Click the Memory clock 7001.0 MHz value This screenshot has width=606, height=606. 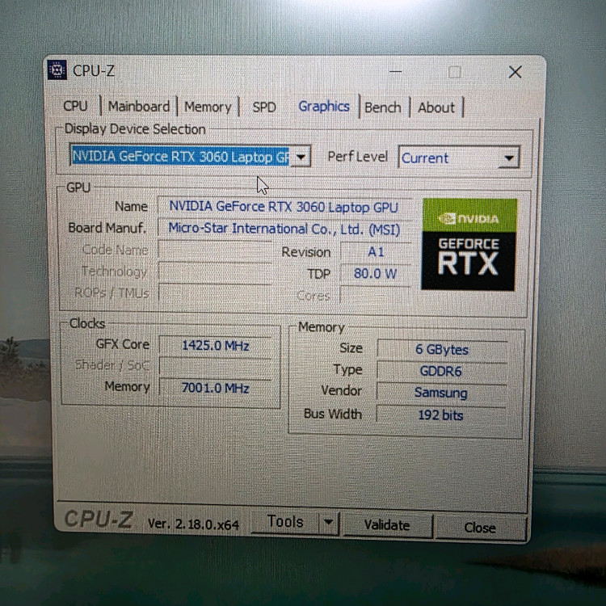point(215,388)
